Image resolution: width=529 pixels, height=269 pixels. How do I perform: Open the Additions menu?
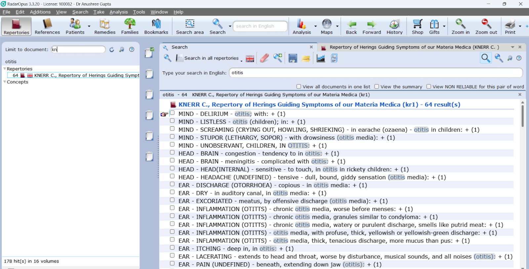(x=40, y=12)
